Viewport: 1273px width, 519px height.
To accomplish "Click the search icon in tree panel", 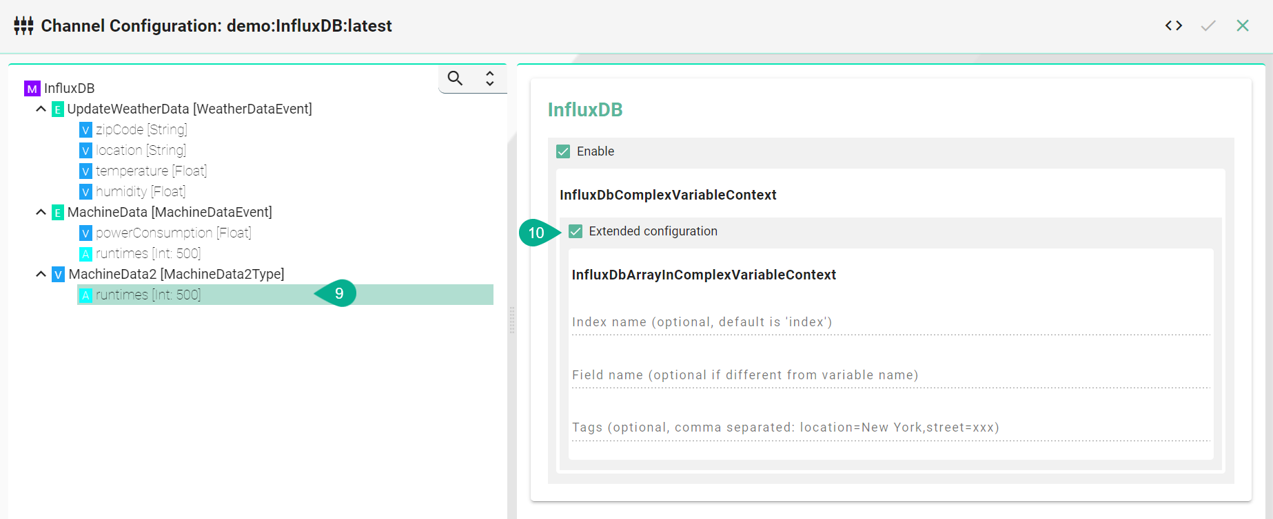I will (455, 78).
